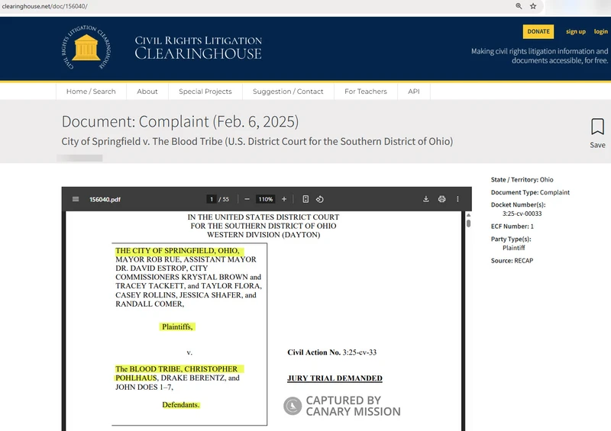This screenshot has height=431, width=611.
Task: Click the browser zoom magnifier icon
Action: click(x=519, y=6)
